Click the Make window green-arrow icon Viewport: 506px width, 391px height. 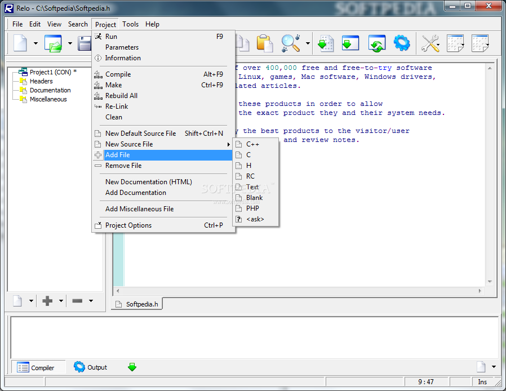(350, 43)
